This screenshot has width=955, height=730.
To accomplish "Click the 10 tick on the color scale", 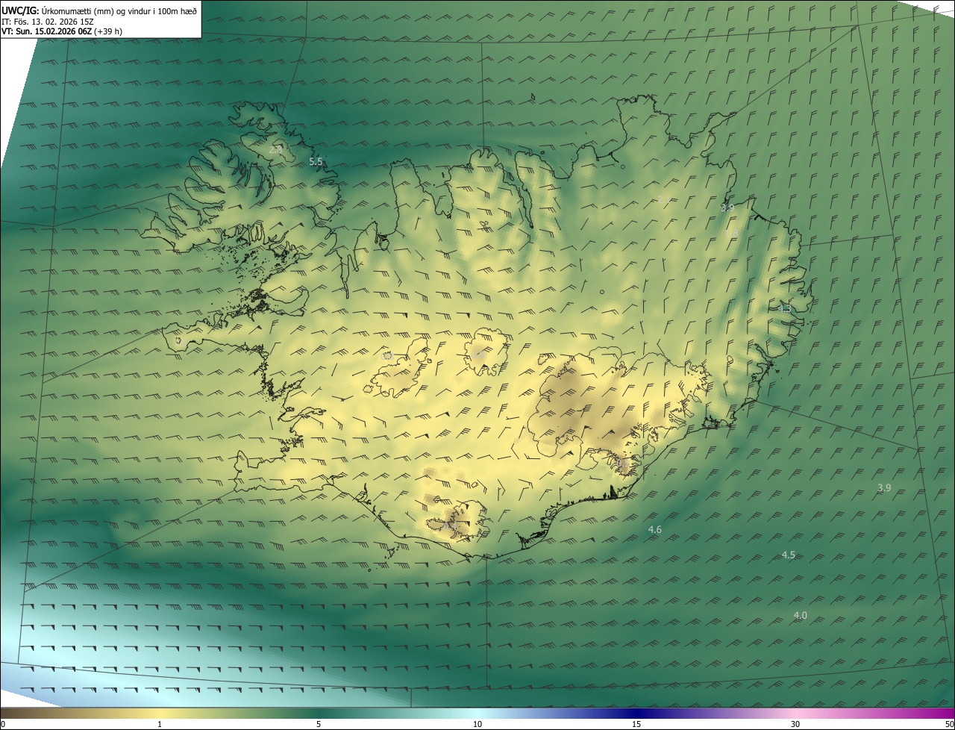I will 477,724.
